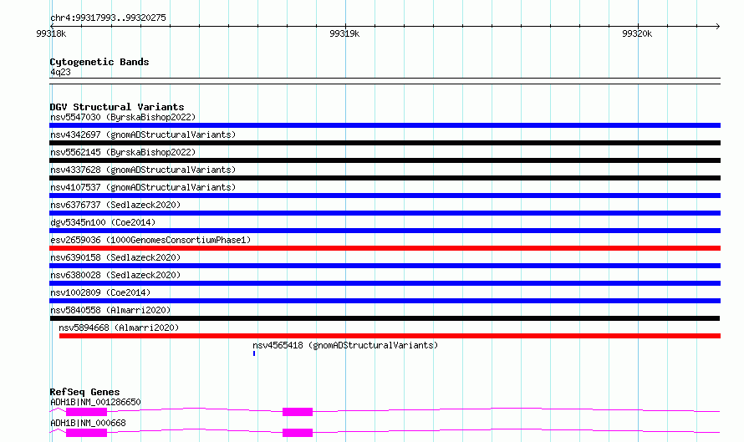Click the ADH1B|NM_000668 transcript label

coord(88,423)
